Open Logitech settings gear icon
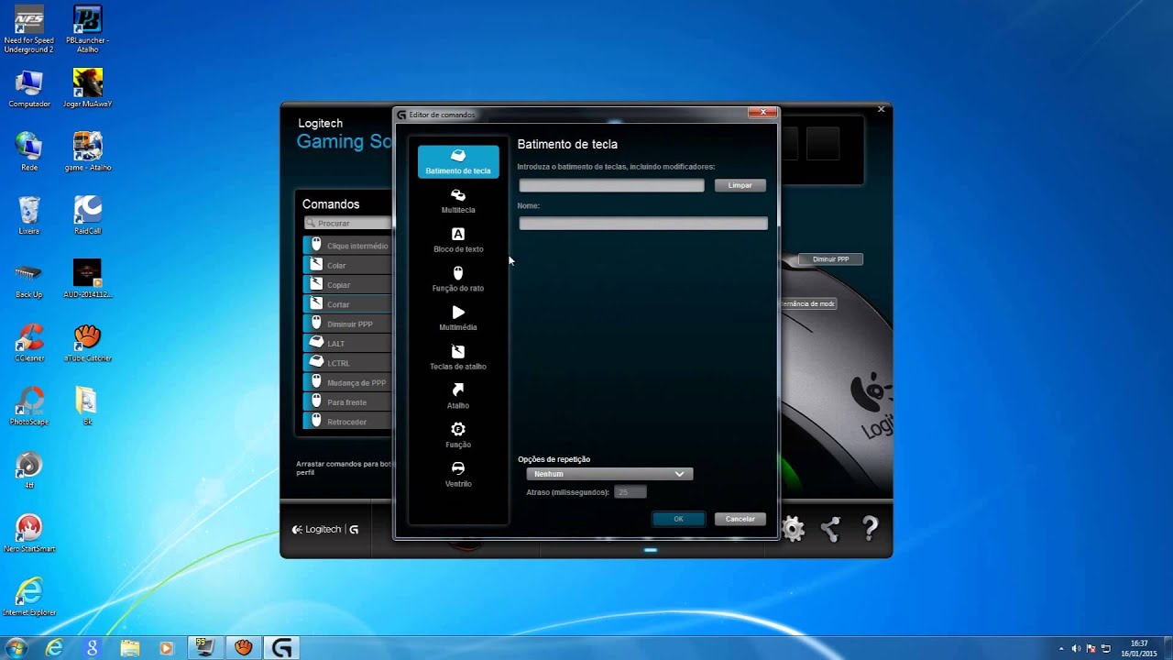Viewport: 1173px width, 660px height. click(x=793, y=529)
